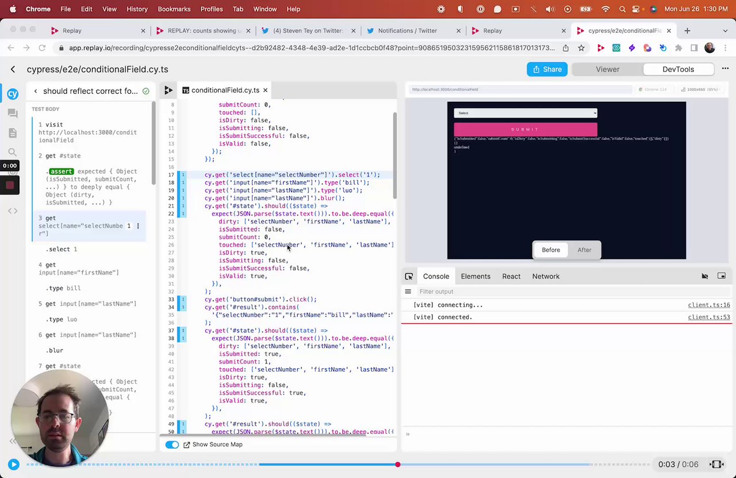
Task: Open the Profiles menu in menu bar
Action: [212, 9]
